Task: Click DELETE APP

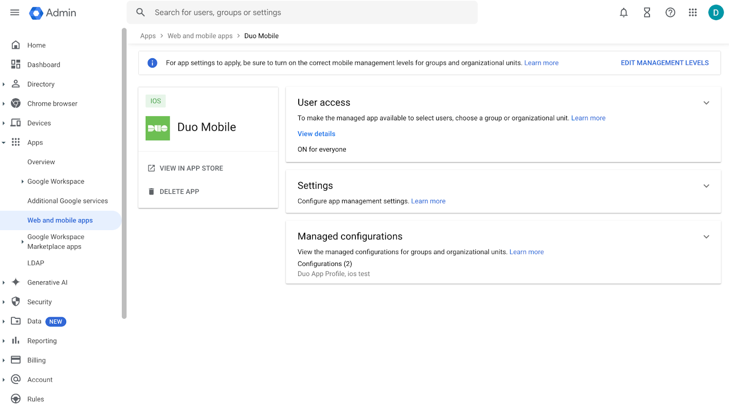Action: tap(179, 192)
